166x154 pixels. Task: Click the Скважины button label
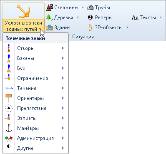click(x=66, y=7)
